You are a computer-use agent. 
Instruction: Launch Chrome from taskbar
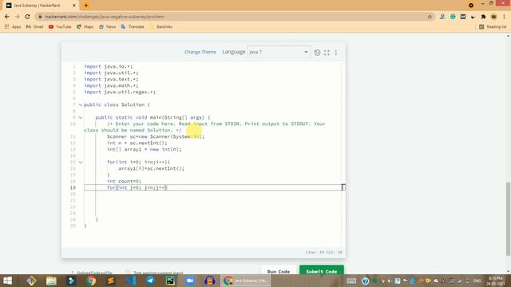click(91, 281)
